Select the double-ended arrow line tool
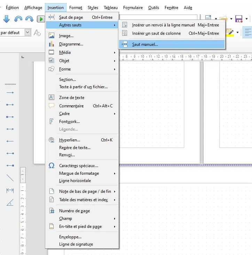Screen dimensions: 252x255 point(10,129)
